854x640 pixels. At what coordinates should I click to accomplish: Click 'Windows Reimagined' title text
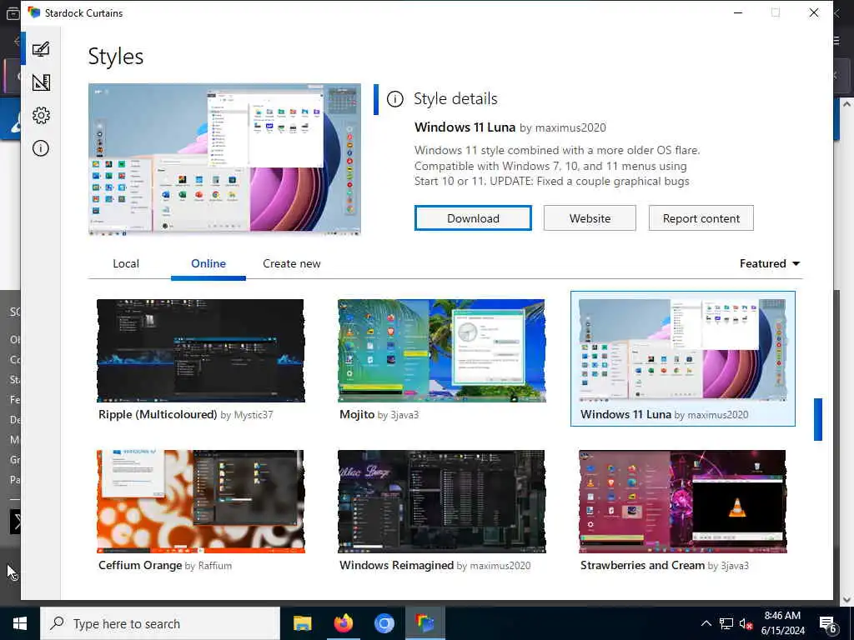[396, 565]
